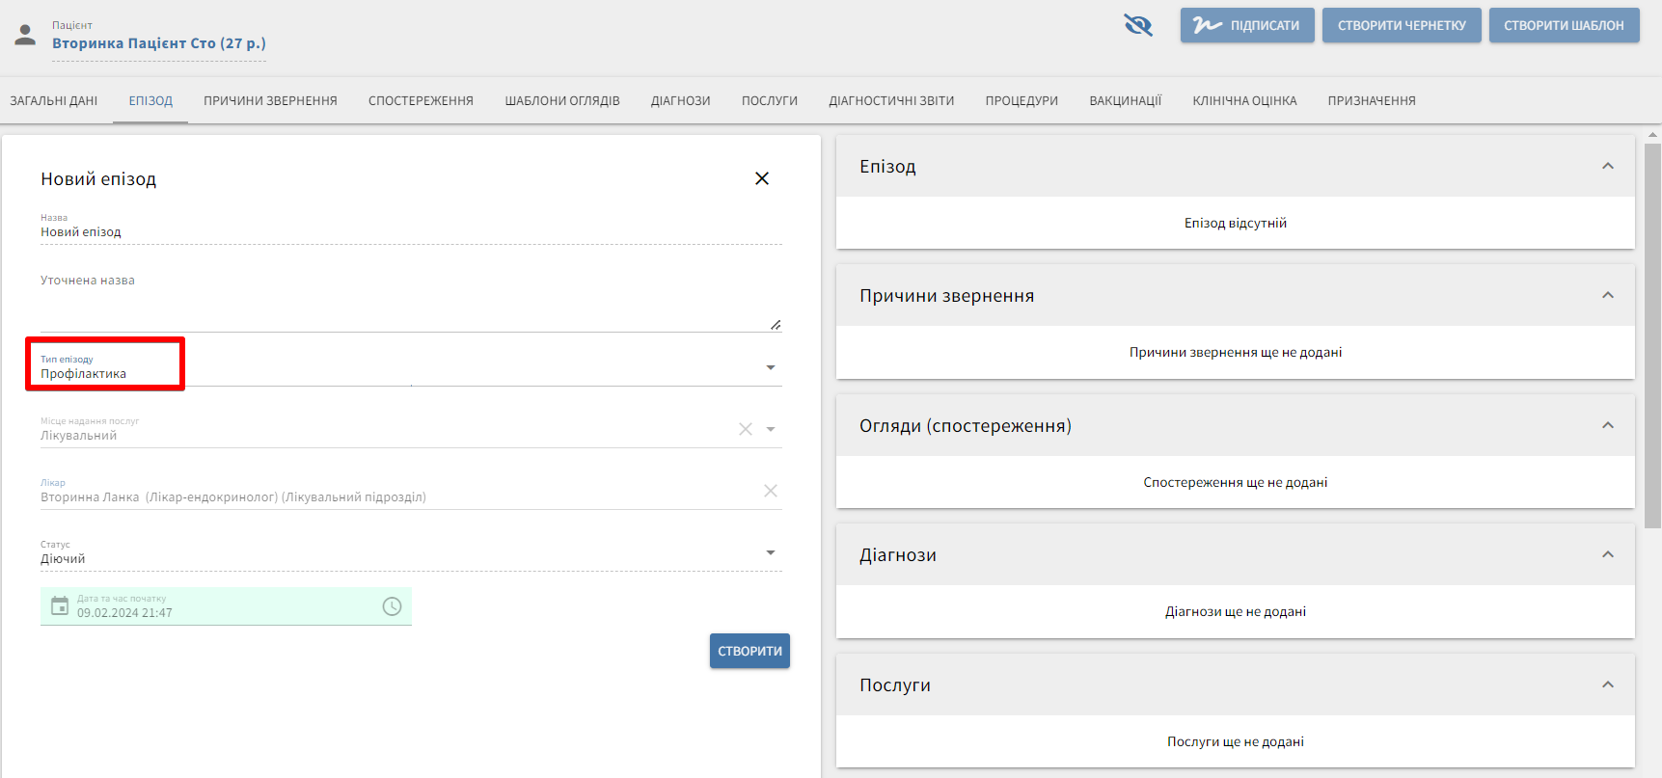This screenshot has height=778, width=1662.
Task: Click the patient avatar icon
Action: coord(26,36)
